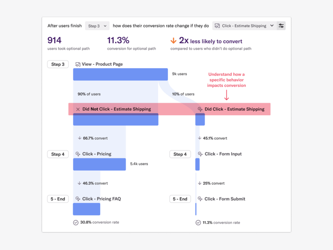Viewport: 333px width, 250px height.
Task: Select the right 5 - End badge
Action: [x=180, y=199]
